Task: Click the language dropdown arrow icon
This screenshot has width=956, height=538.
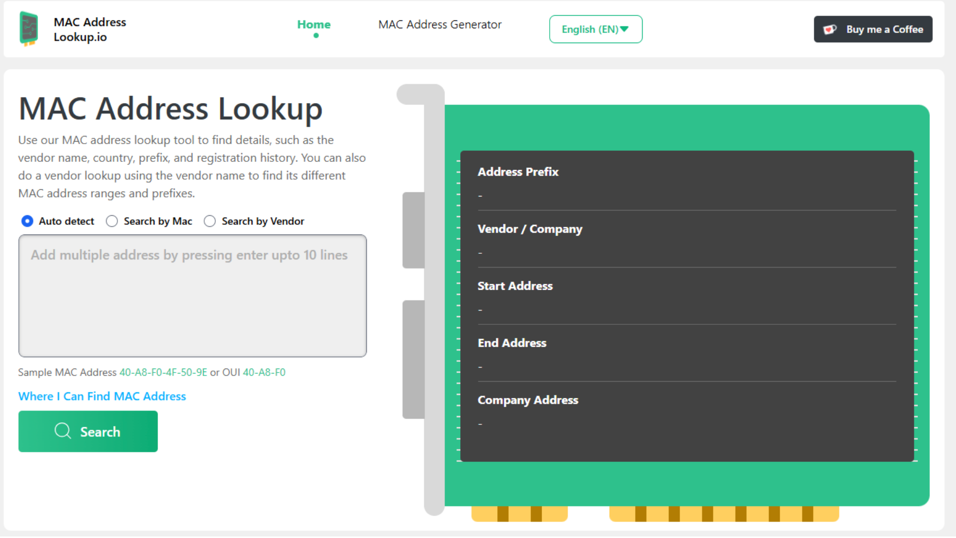Action: tap(625, 29)
